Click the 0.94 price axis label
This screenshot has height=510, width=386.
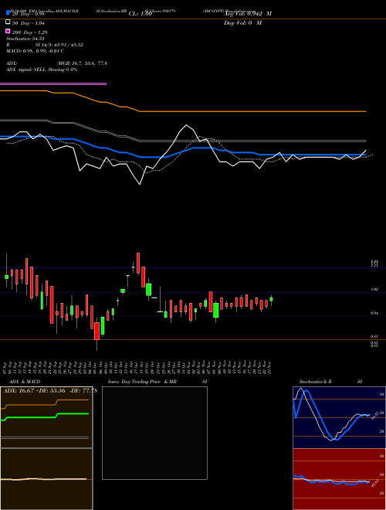(x=374, y=313)
